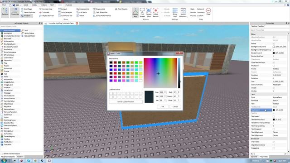This screenshot has width=290, height=163.
Task: Click Add to Custom Colors
Action: coord(126,101)
